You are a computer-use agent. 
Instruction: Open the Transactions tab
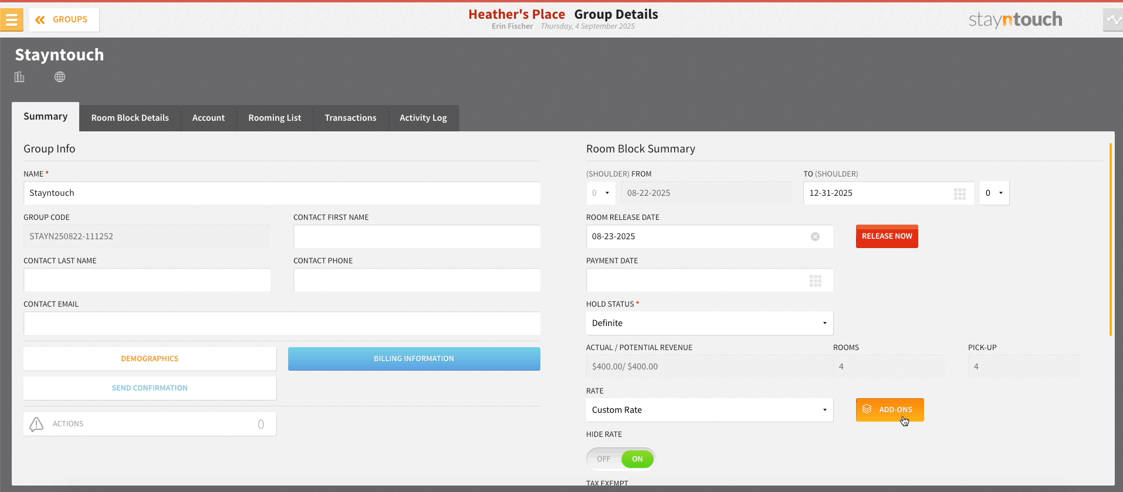click(x=351, y=118)
